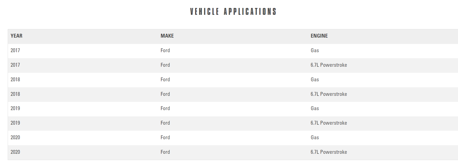Select the Gas engine cell for 2017
Image resolution: width=458 pixels, height=162 pixels.
315,51
